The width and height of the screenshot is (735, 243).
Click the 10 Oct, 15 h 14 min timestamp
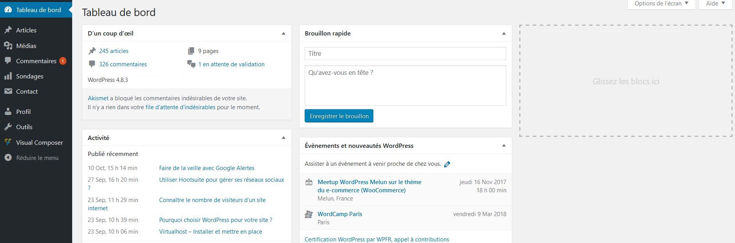(x=112, y=168)
